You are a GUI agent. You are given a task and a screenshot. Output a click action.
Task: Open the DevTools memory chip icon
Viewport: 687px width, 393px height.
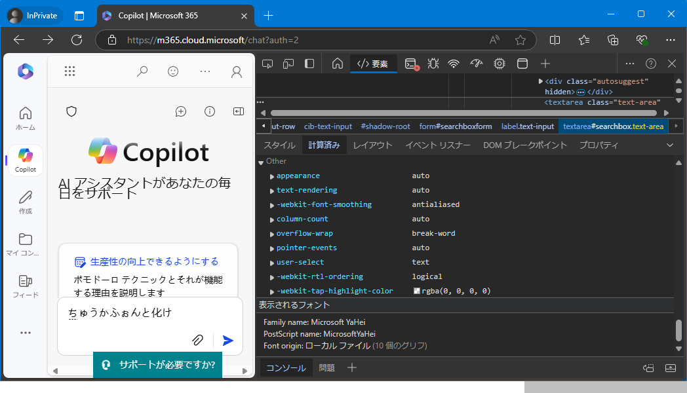pos(499,64)
